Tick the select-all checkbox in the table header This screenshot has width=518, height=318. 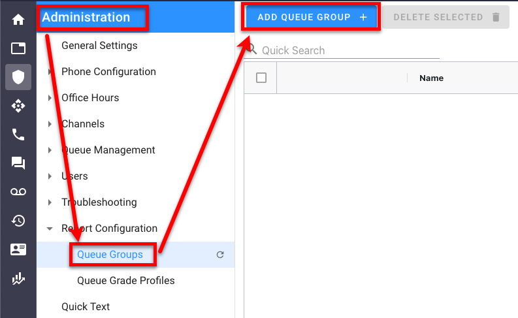[x=261, y=78]
